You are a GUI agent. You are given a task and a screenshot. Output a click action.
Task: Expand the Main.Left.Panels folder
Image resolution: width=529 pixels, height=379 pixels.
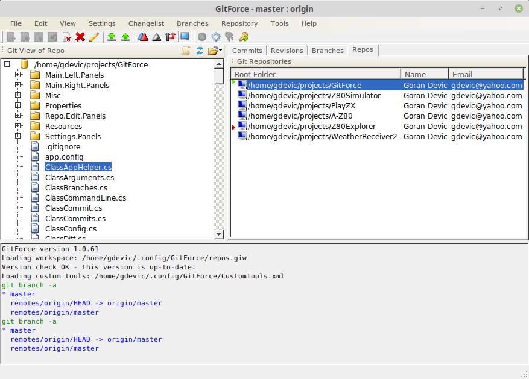[x=18, y=75]
